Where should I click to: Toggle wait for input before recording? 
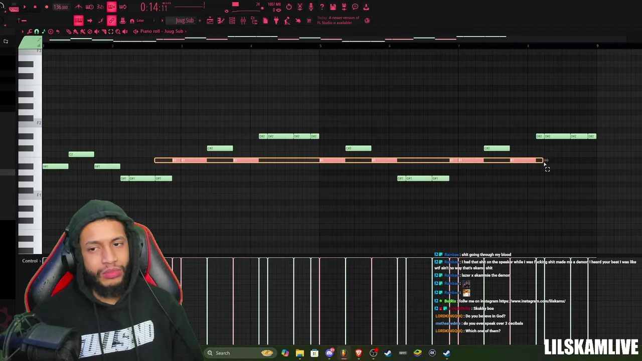[89, 7]
